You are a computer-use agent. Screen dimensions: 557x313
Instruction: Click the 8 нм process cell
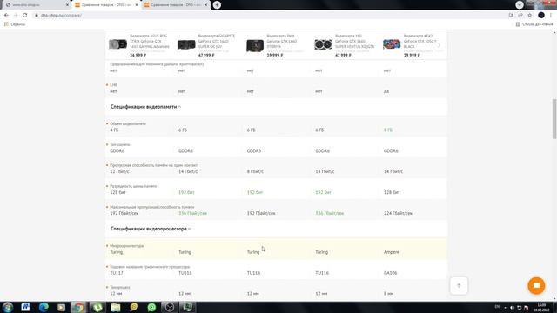coord(389,294)
